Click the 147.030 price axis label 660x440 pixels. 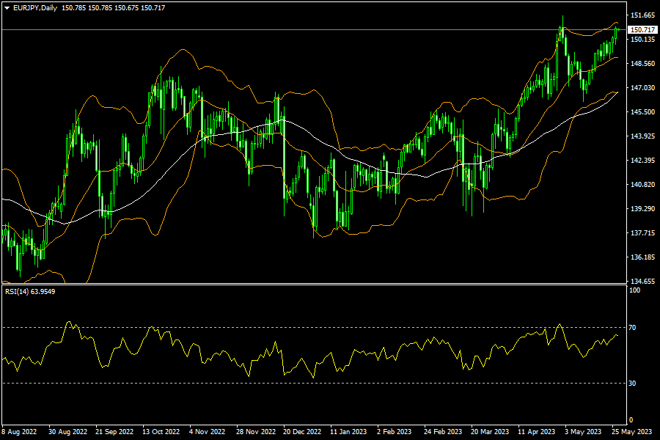point(642,87)
